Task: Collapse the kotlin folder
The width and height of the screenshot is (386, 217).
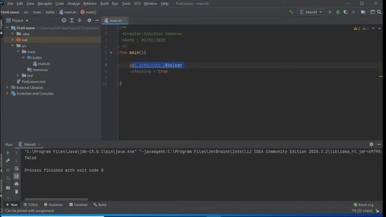Action: pyautogui.click(x=24, y=58)
